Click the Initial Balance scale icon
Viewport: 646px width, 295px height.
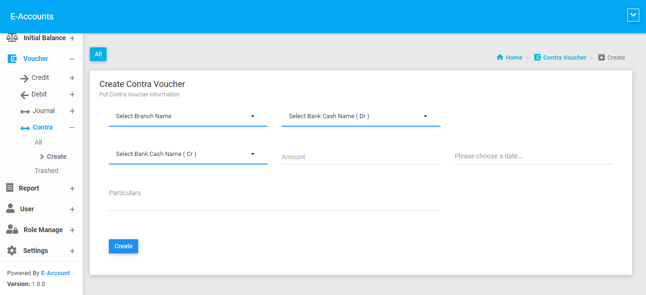click(12, 38)
